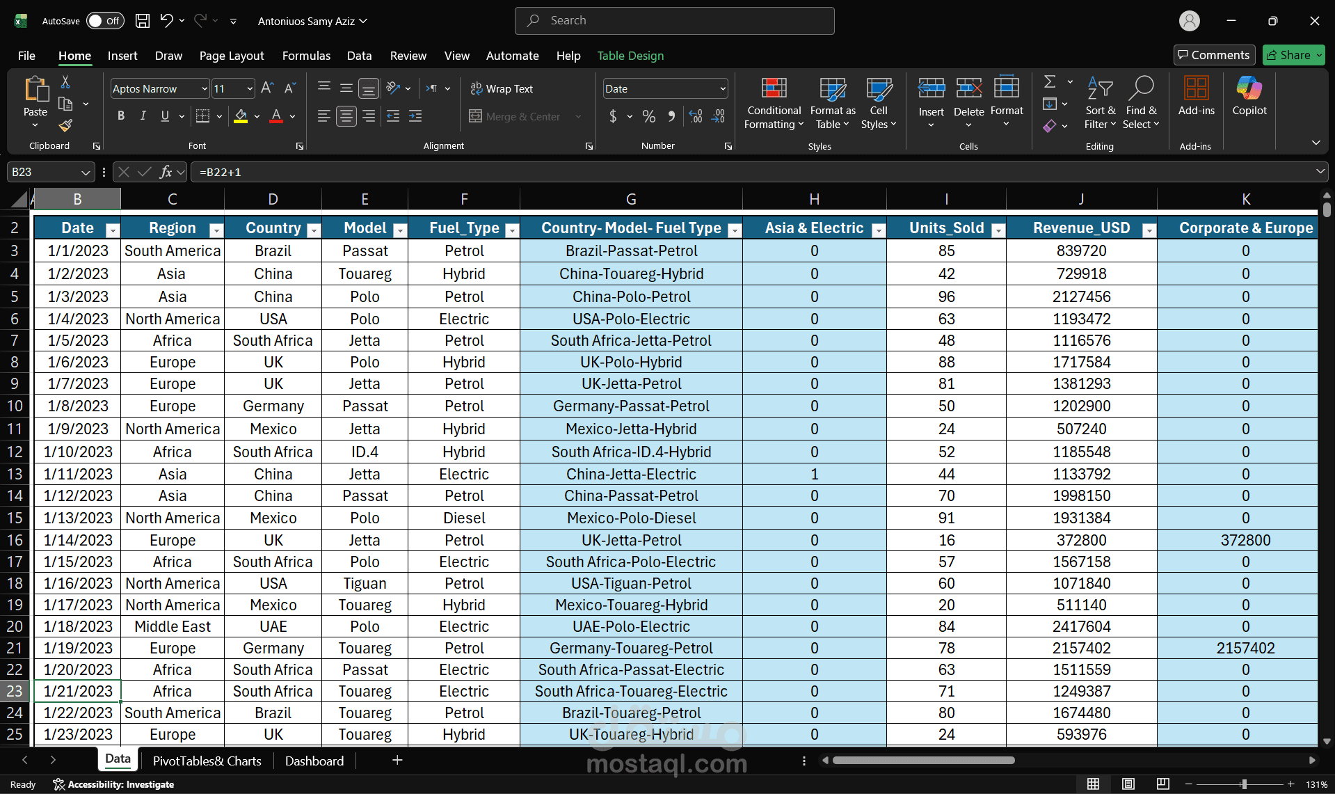Image resolution: width=1335 pixels, height=794 pixels.
Task: Toggle AutoSave switch
Action: [x=105, y=21]
